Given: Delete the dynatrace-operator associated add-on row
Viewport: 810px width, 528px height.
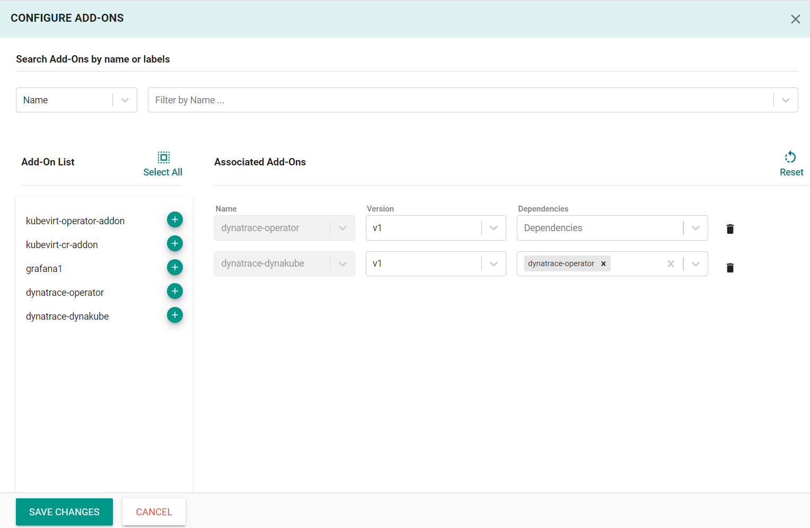Looking at the screenshot, I should point(730,229).
